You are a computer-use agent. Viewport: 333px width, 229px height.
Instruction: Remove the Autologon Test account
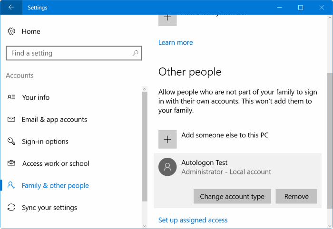point(296,197)
